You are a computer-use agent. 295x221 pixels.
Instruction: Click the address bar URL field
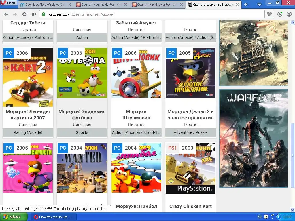(152, 14)
